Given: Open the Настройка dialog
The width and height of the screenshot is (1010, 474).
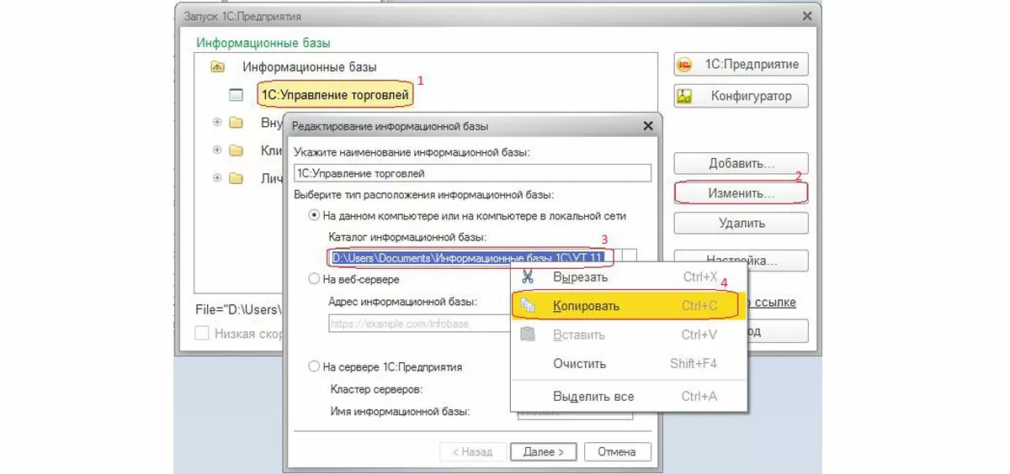Looking at the screenshot, I should 741,260.
